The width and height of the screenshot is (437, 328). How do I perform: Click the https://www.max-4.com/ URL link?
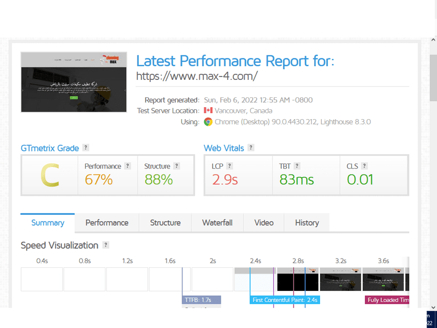197,76
